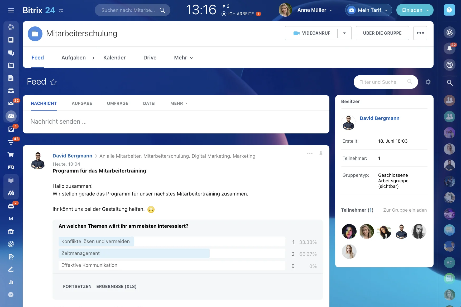461x307 pixels.
Task: Open online store cart icon
Action: click(11, 155)
